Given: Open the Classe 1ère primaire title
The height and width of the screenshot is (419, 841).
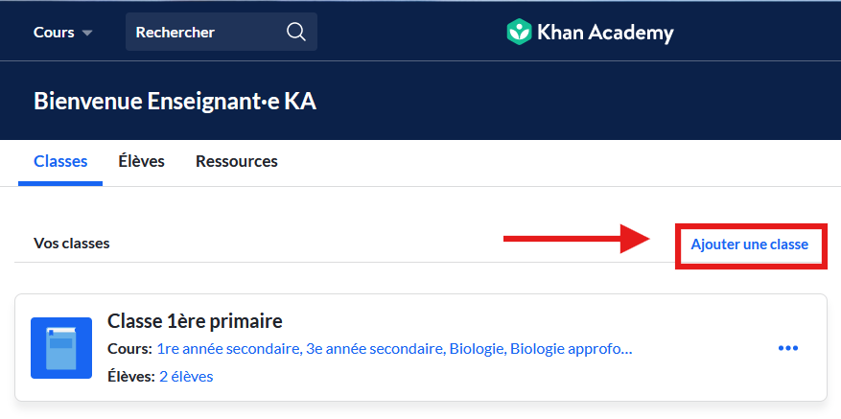Looking at the screenshot, I should 195,321.
